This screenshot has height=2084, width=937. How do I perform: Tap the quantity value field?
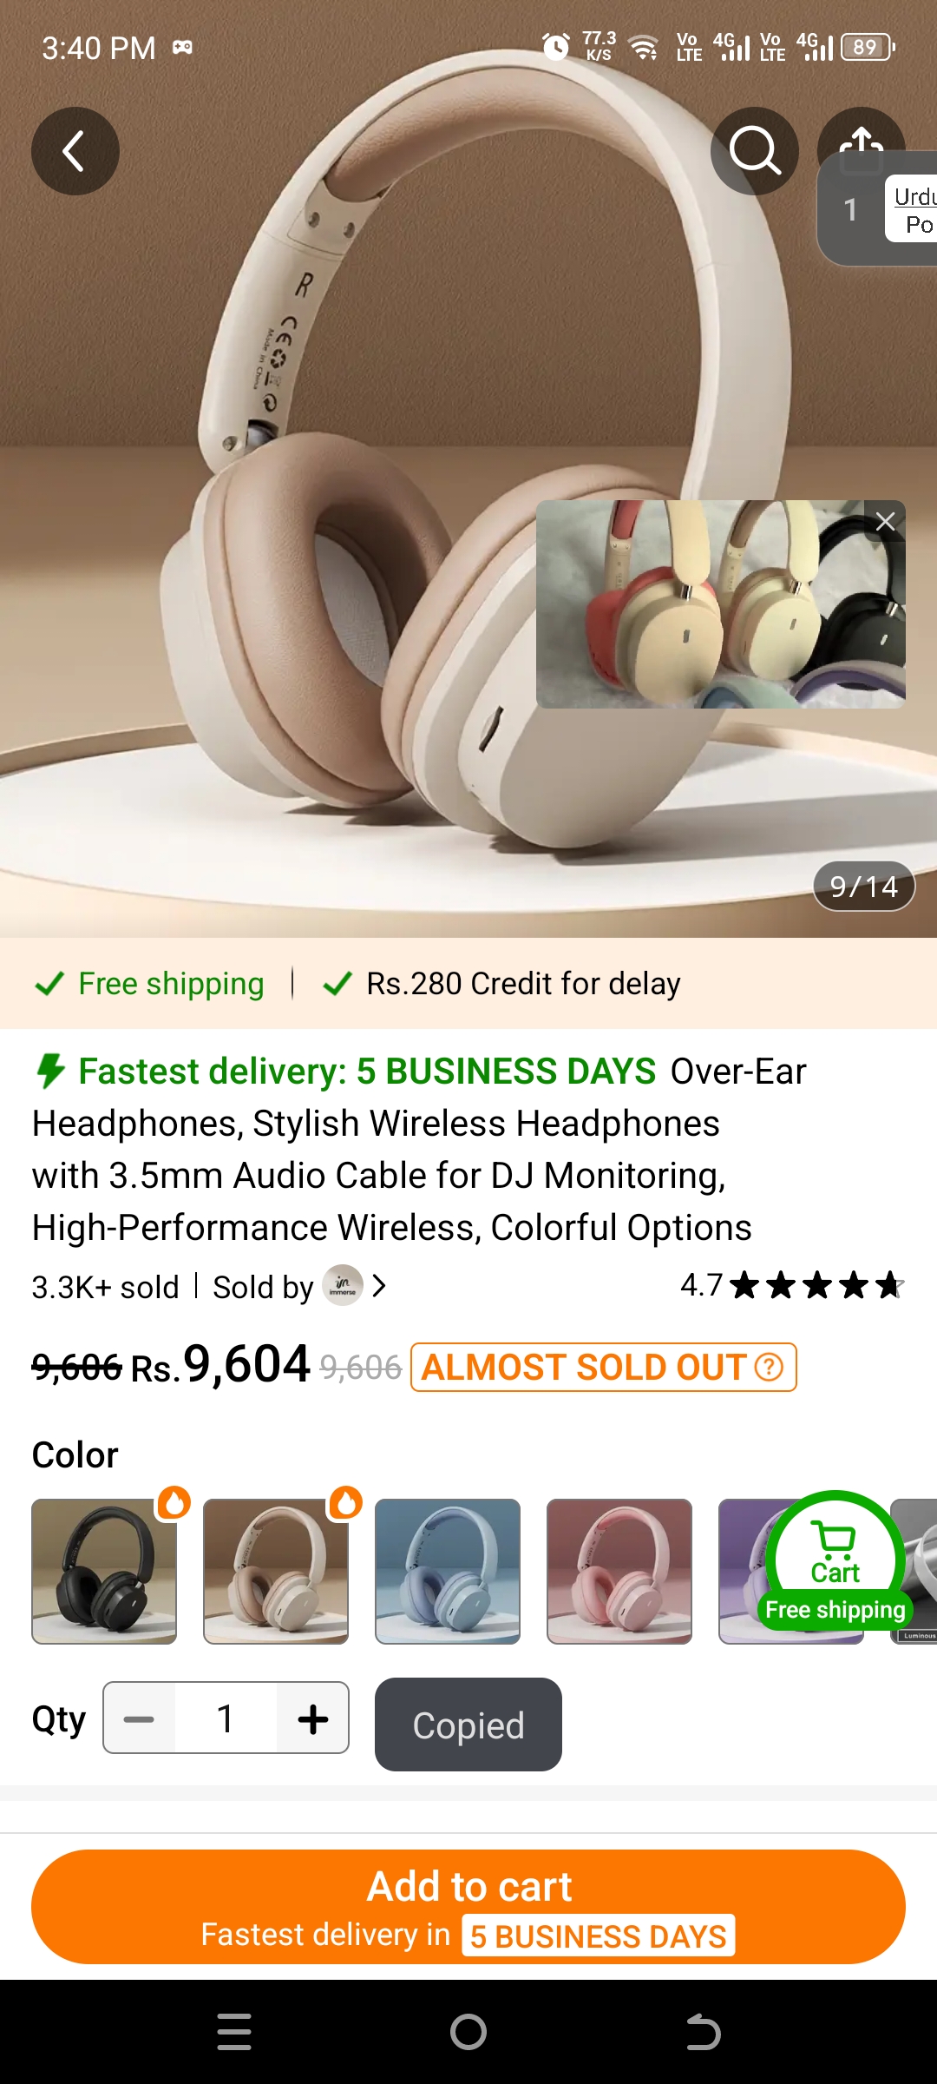(226, 1718)
